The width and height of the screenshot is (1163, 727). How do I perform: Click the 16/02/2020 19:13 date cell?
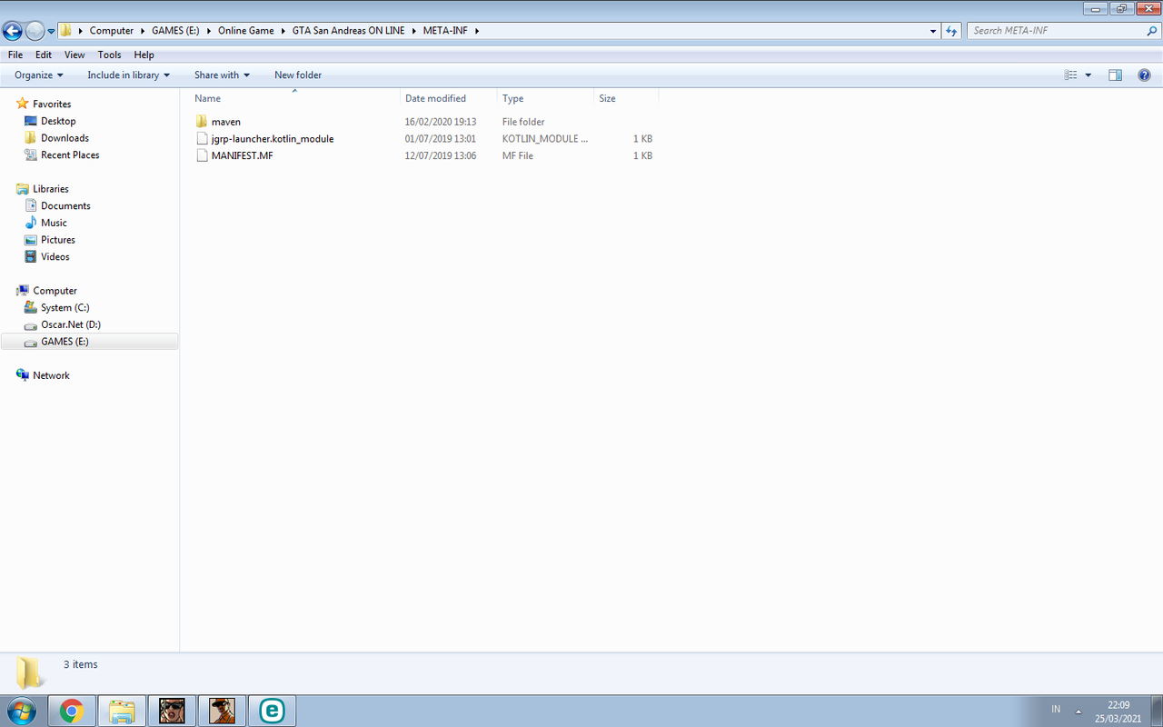click(x=441, y=122)
